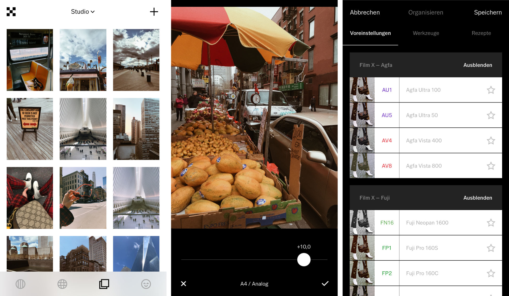Click the Agfa Ultra 50 name
This screenshot has height=296, width=509.
tap(422, 115)
